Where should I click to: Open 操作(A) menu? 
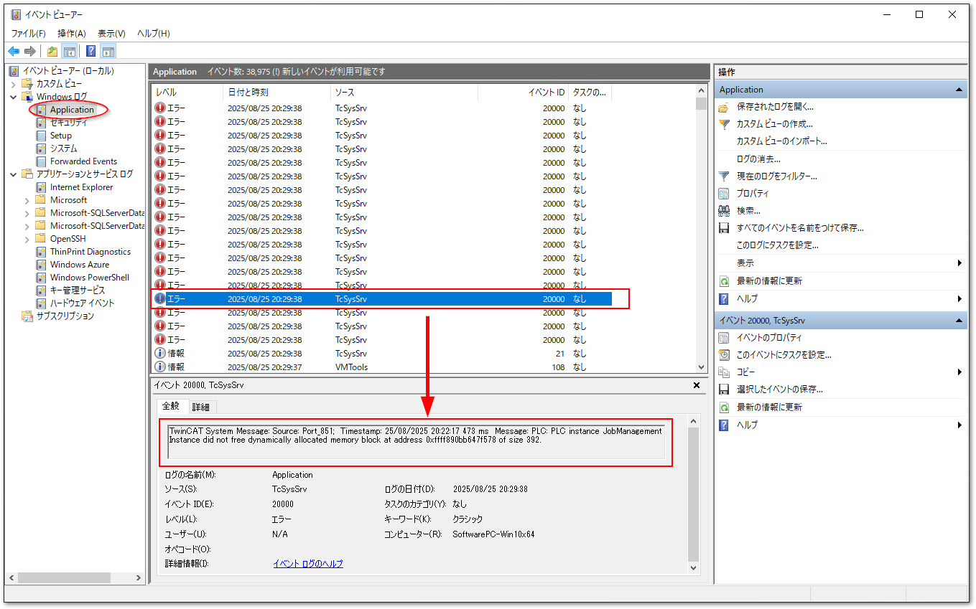point(72,34)
